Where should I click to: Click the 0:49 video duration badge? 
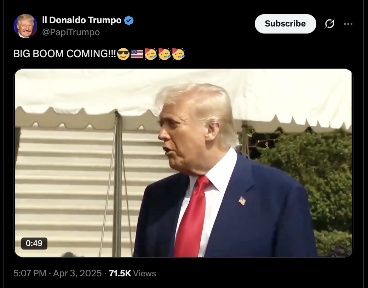coord(34,243)
